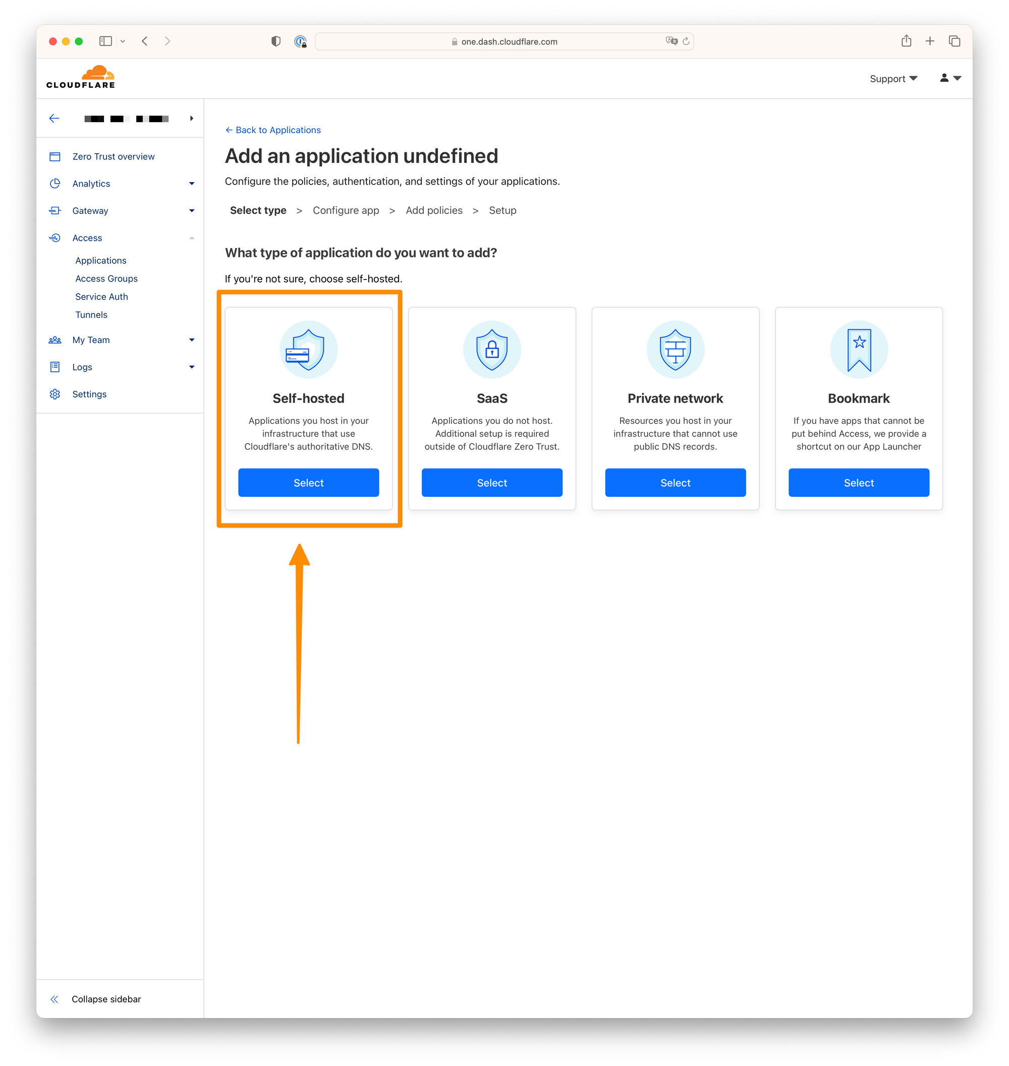Click the Gateway sidebar icon

click(55, 211)
